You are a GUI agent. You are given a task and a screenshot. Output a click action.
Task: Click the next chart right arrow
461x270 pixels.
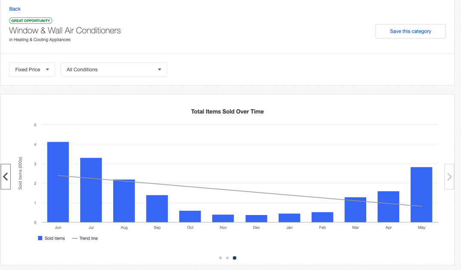tap(449, 176)
